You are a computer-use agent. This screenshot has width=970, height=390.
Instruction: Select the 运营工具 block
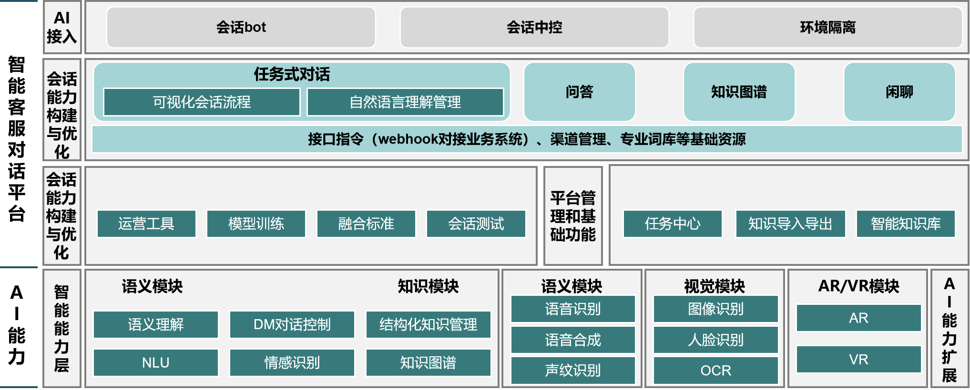(x=146, y=224)
